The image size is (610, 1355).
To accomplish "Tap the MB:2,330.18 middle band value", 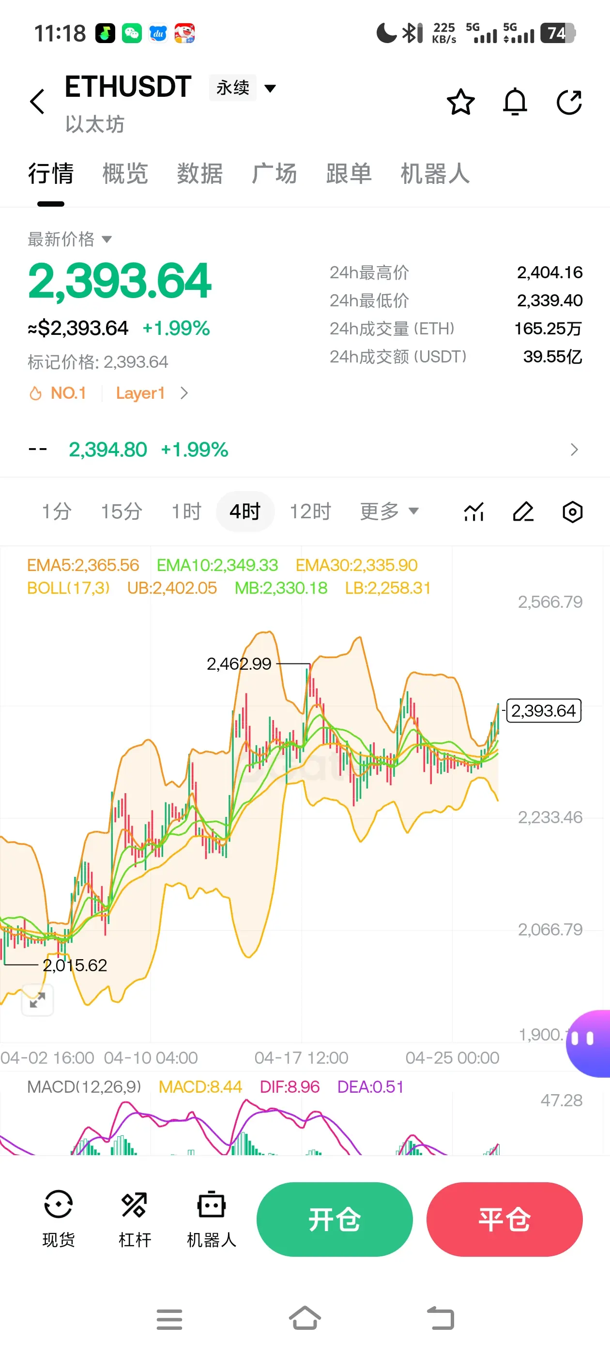I will click(x=281, y=588).
